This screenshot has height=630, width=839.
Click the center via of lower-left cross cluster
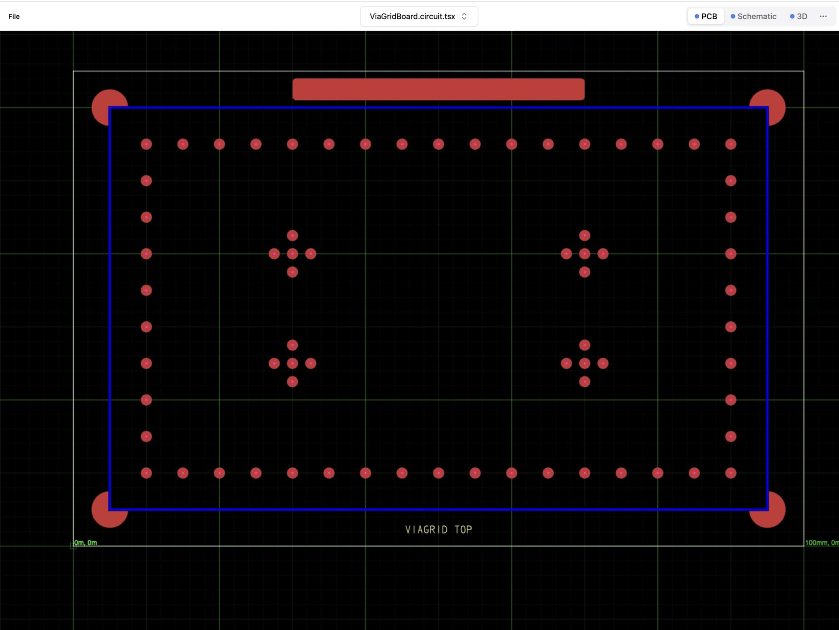pyautogui.click(x=292, y=363)
